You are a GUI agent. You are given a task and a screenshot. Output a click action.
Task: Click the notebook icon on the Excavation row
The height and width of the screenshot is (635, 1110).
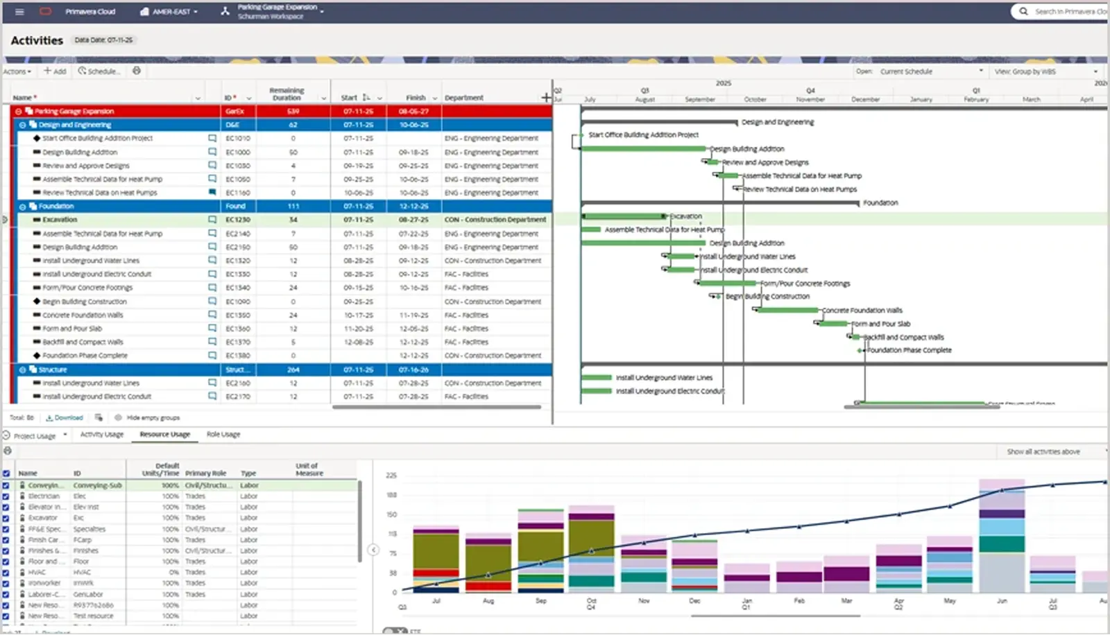click(x=212, y=219)
